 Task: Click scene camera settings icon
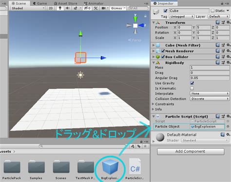(103, 8)
